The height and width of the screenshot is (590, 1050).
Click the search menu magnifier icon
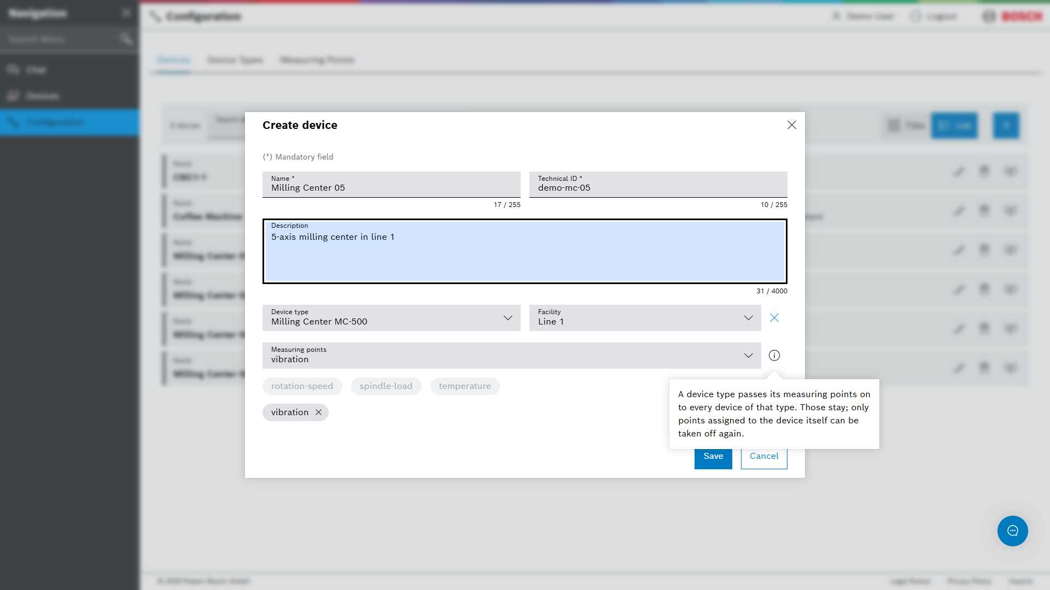(x=126, y=39)
